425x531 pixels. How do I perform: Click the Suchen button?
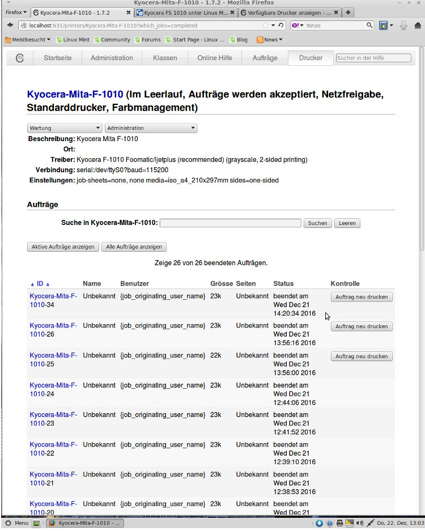tap(318, 223)
